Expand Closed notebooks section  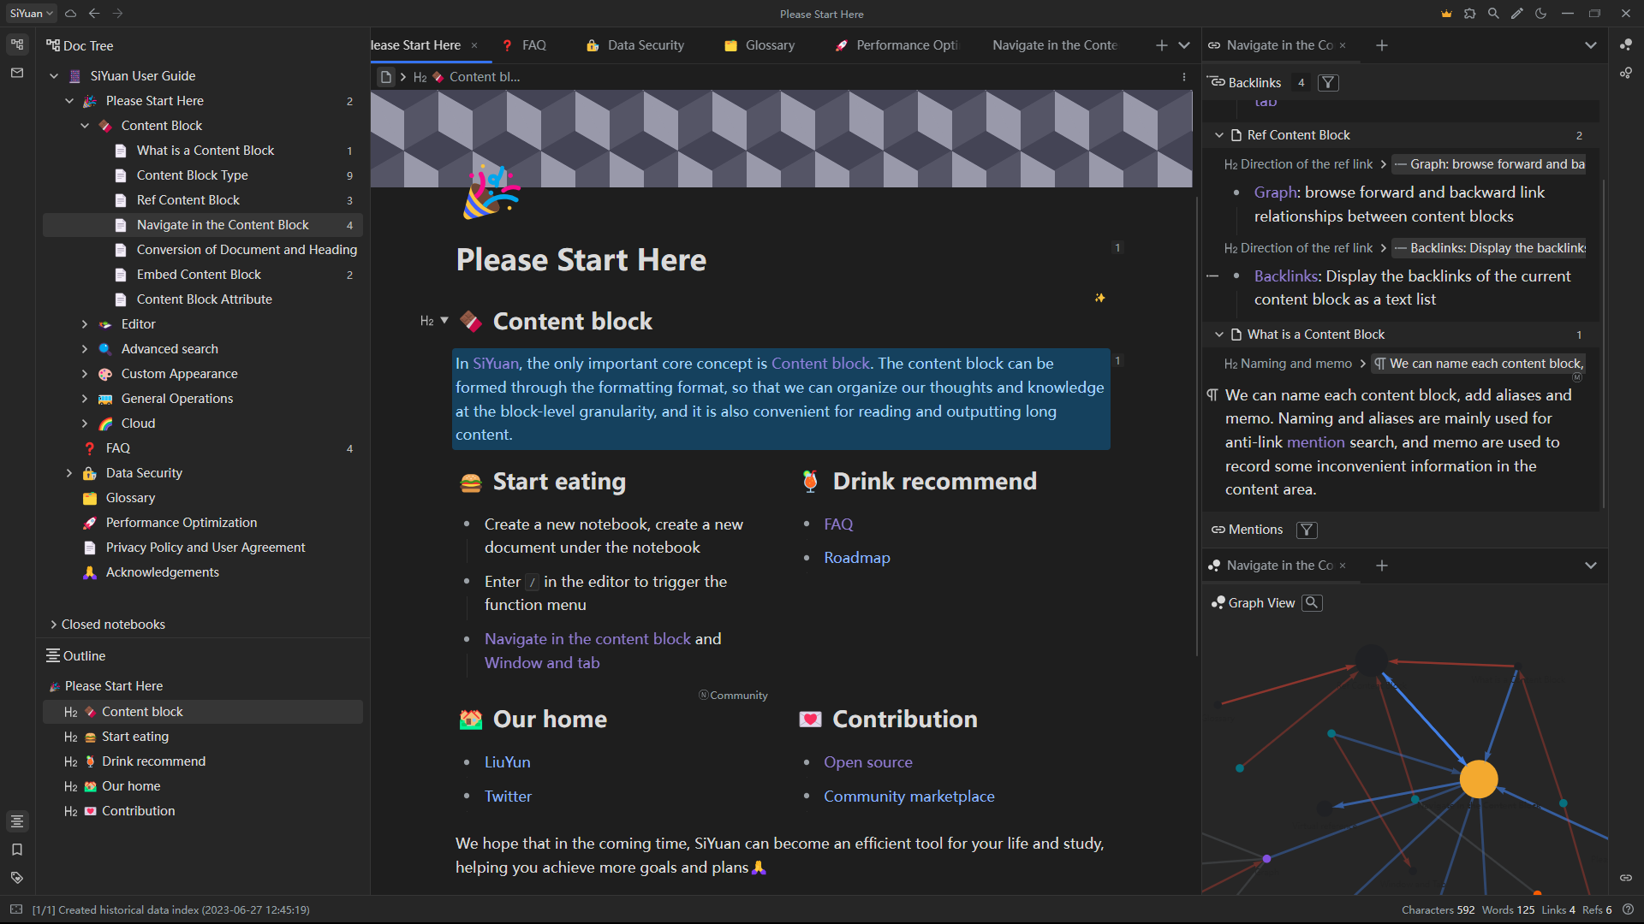click(x=53, y=625)
